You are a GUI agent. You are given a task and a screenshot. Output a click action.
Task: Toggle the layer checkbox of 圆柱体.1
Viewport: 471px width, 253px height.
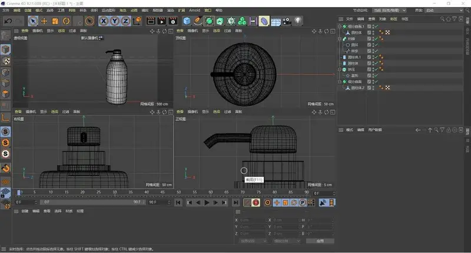(369, 57)
